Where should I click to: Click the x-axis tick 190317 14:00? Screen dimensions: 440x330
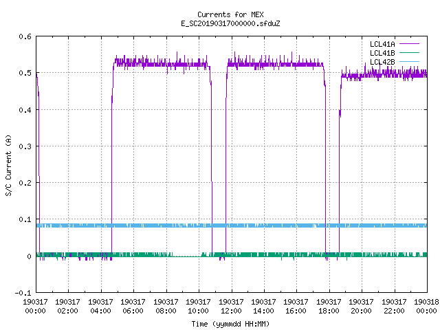point(263,306)
